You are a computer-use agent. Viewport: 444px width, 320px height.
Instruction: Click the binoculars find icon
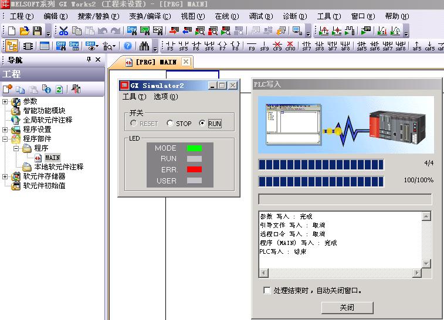(144, 46)
